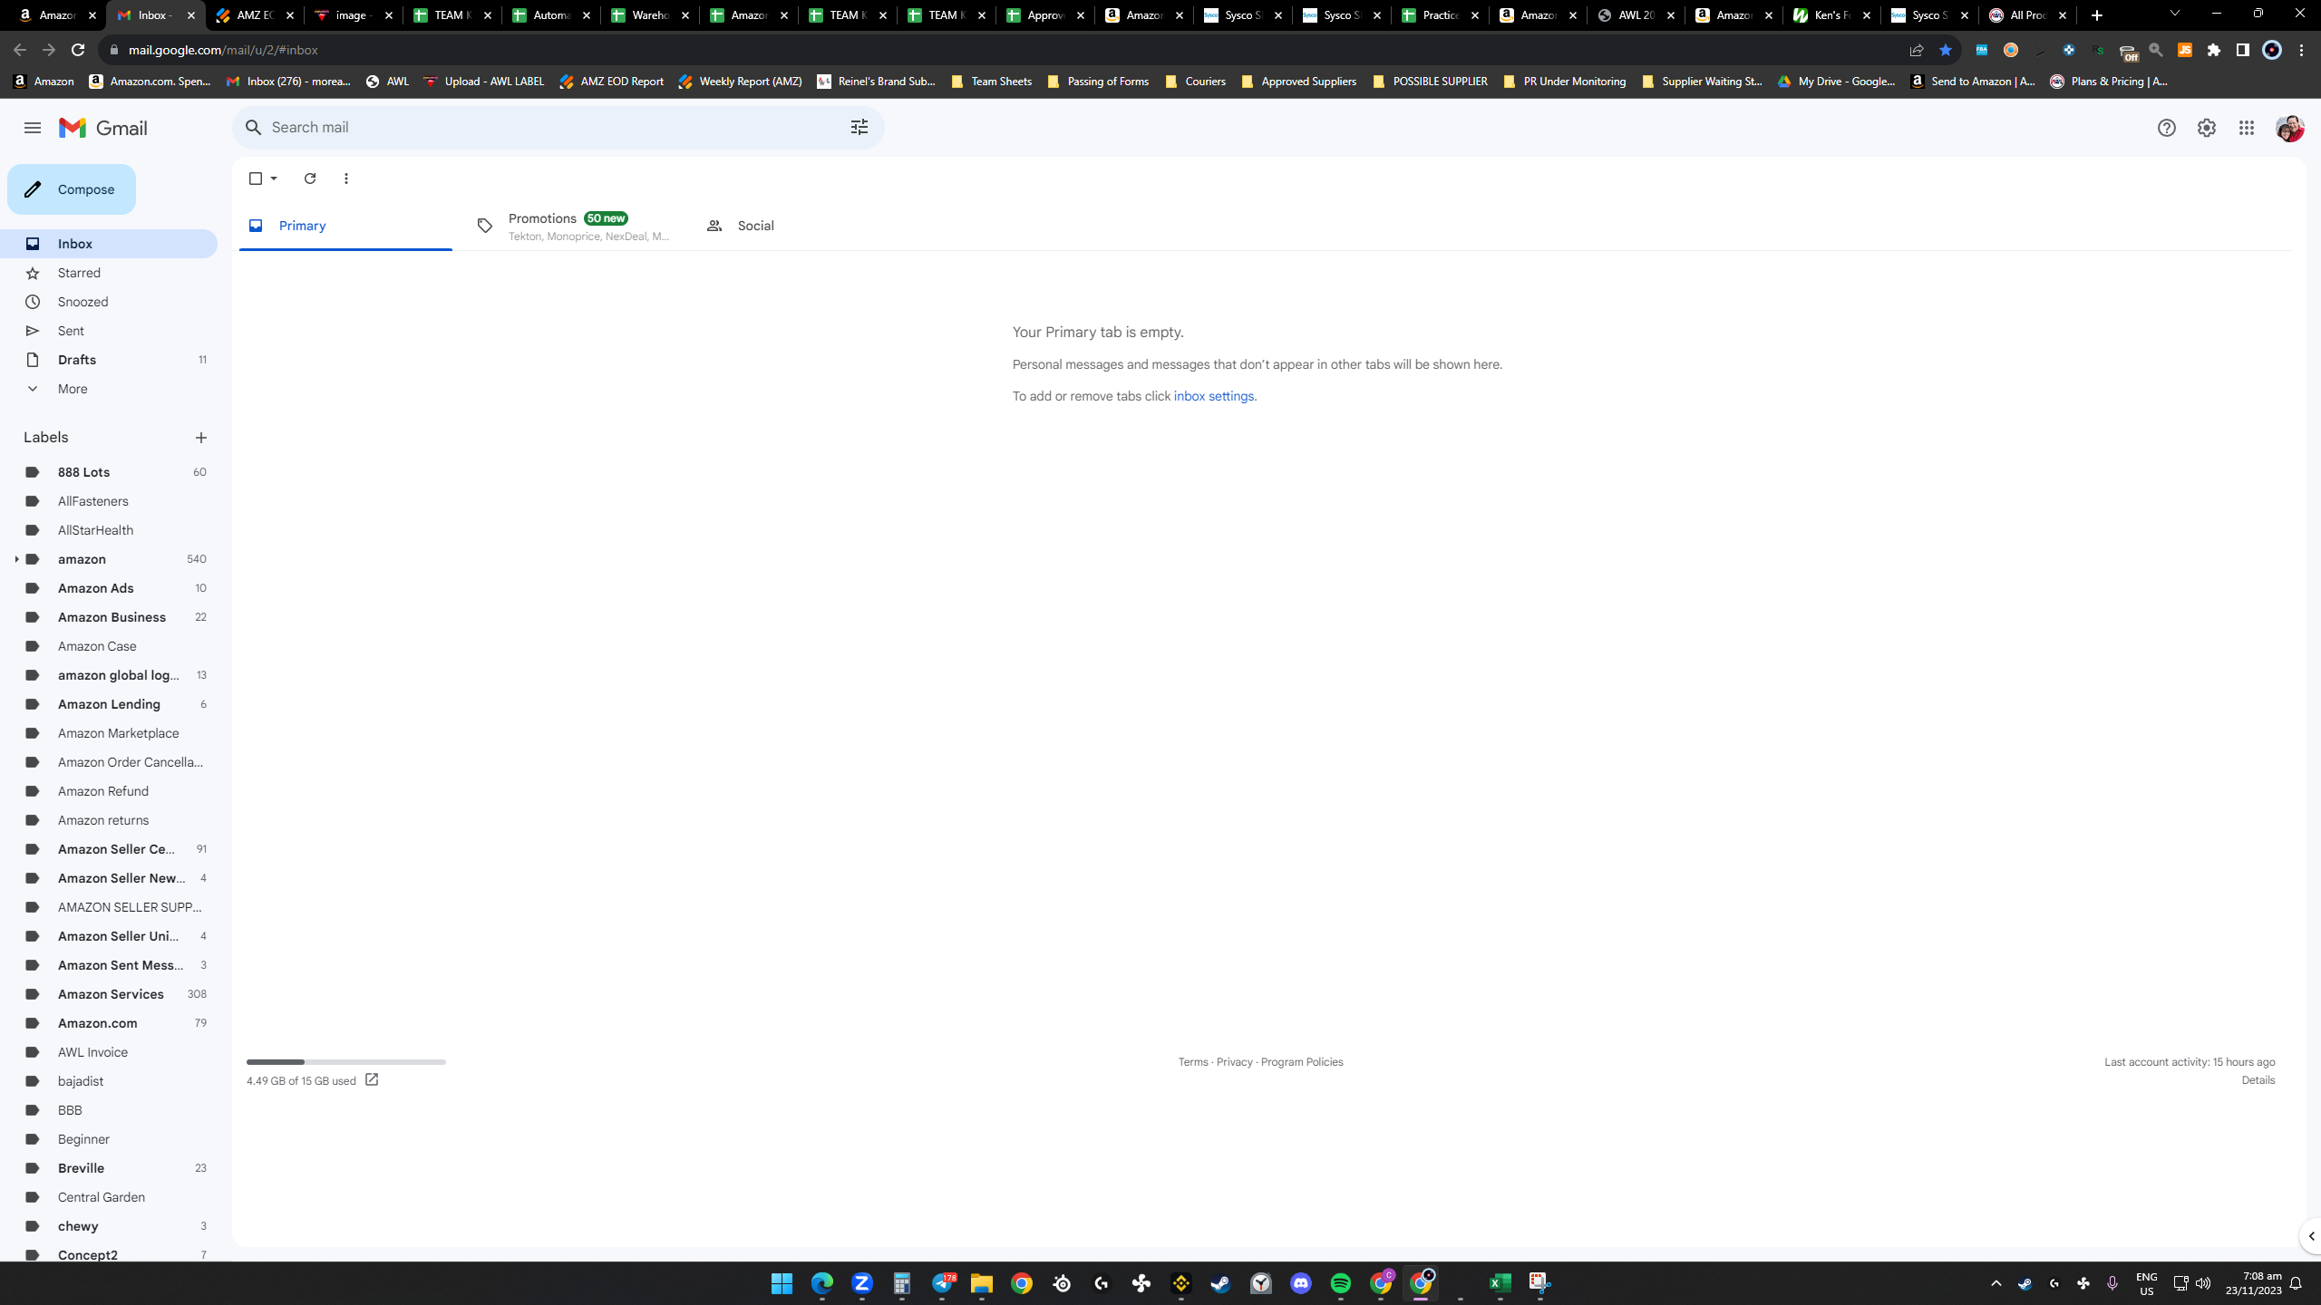The width and height of the screenshot is (2321, 1305).
Task: Open the Amazon Business label
Action: tap(109, 617)
